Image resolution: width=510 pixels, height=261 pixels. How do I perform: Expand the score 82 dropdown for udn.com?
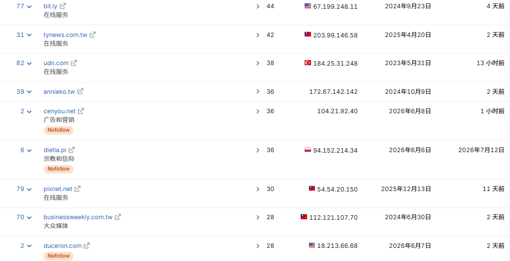point(24,63)
